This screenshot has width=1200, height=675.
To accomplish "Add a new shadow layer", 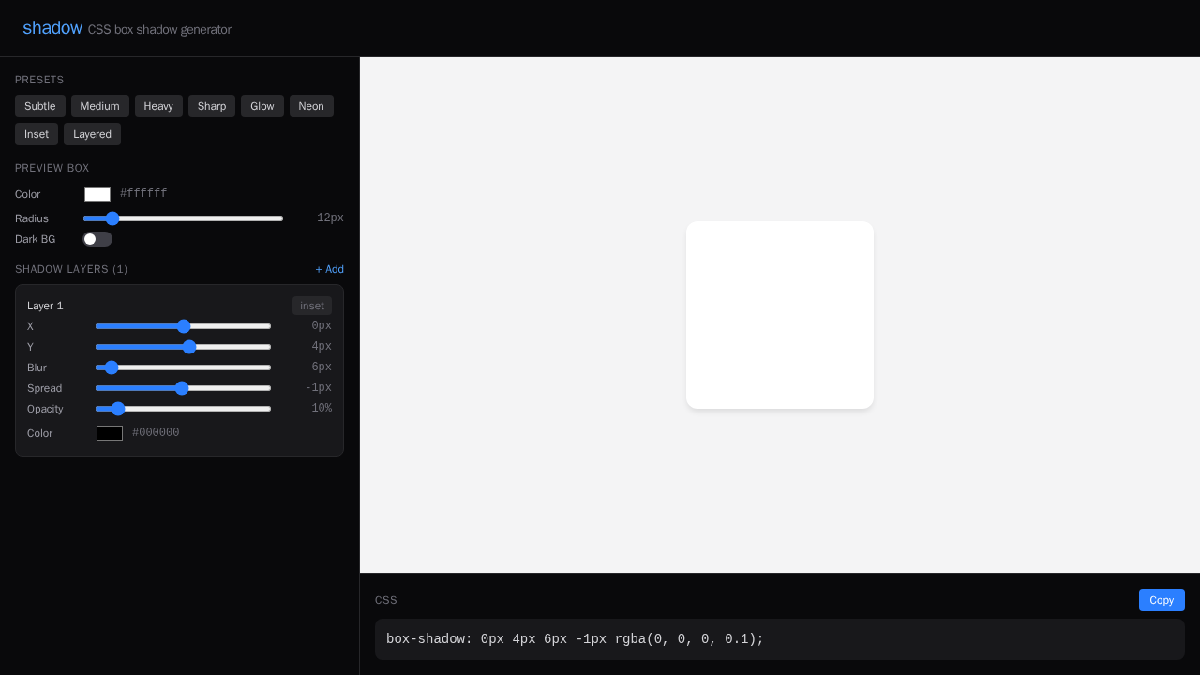I will point(329,269).
